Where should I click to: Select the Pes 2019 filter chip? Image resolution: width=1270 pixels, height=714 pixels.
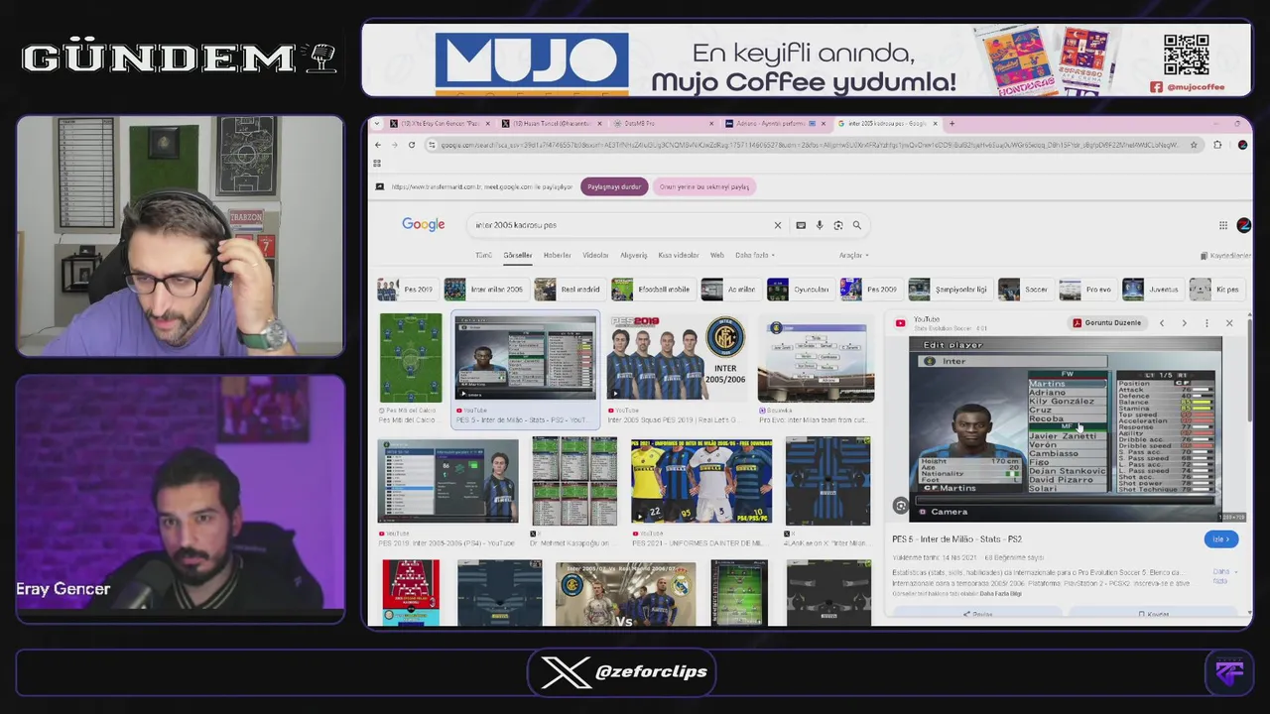(406, 290)
